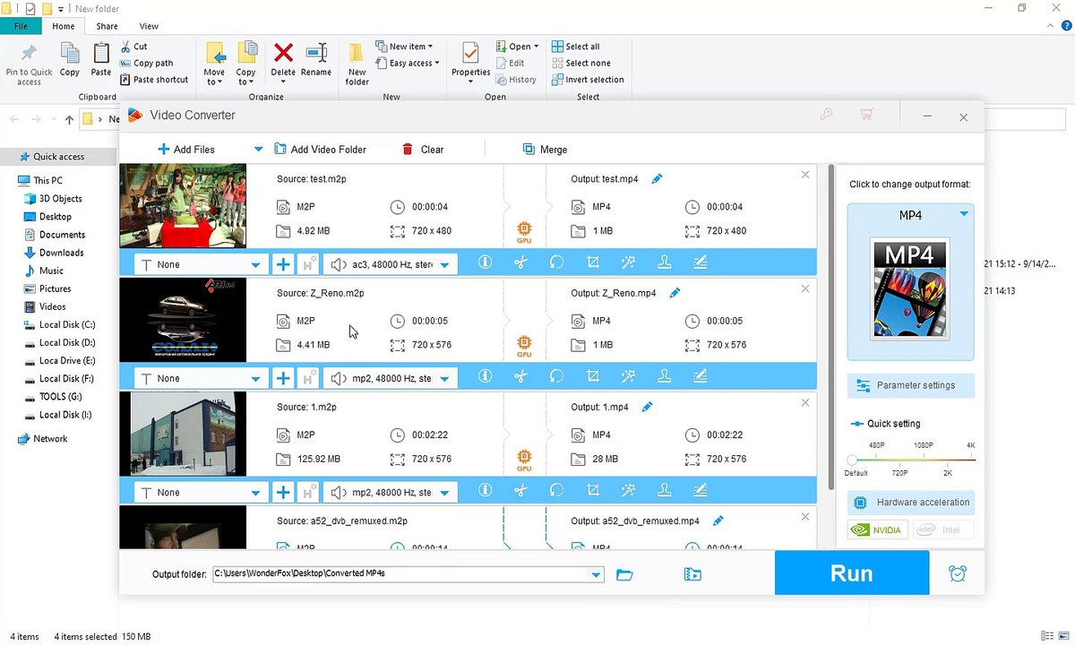Rename output test.mp4 with pencil icon

[x=657, y=179]
